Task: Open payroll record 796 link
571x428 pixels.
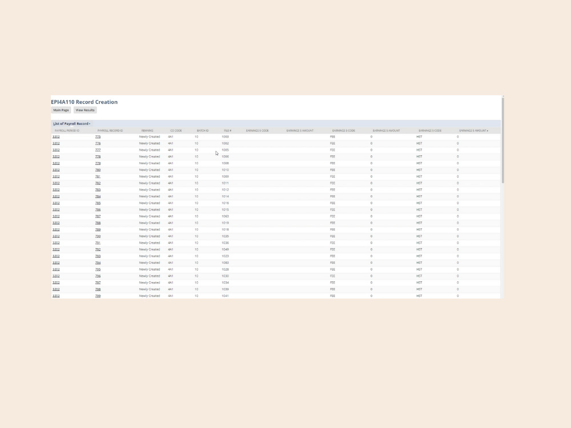Action: pos(98,276)
